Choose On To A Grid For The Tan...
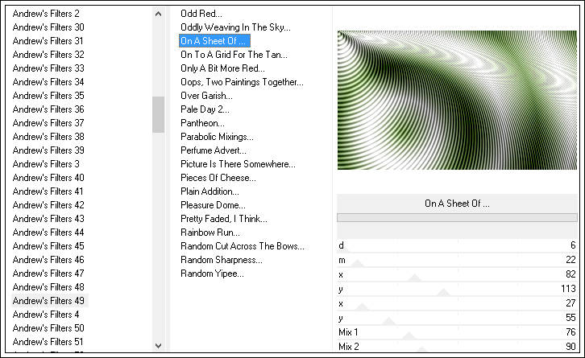The height and width of the screenshot is (358, 585). pos(234,55)
